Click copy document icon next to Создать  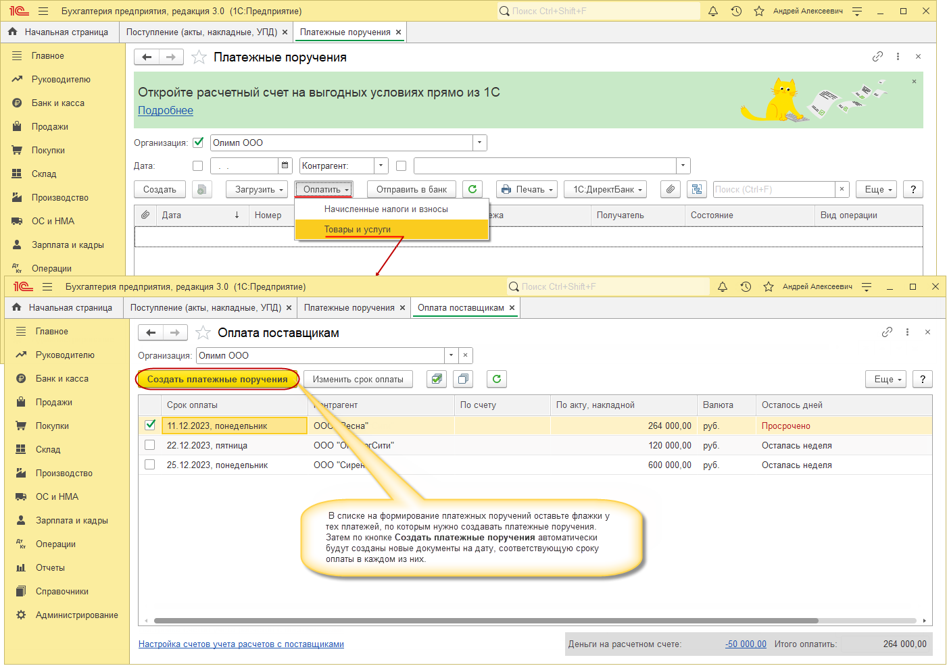(x=201, y=189)
